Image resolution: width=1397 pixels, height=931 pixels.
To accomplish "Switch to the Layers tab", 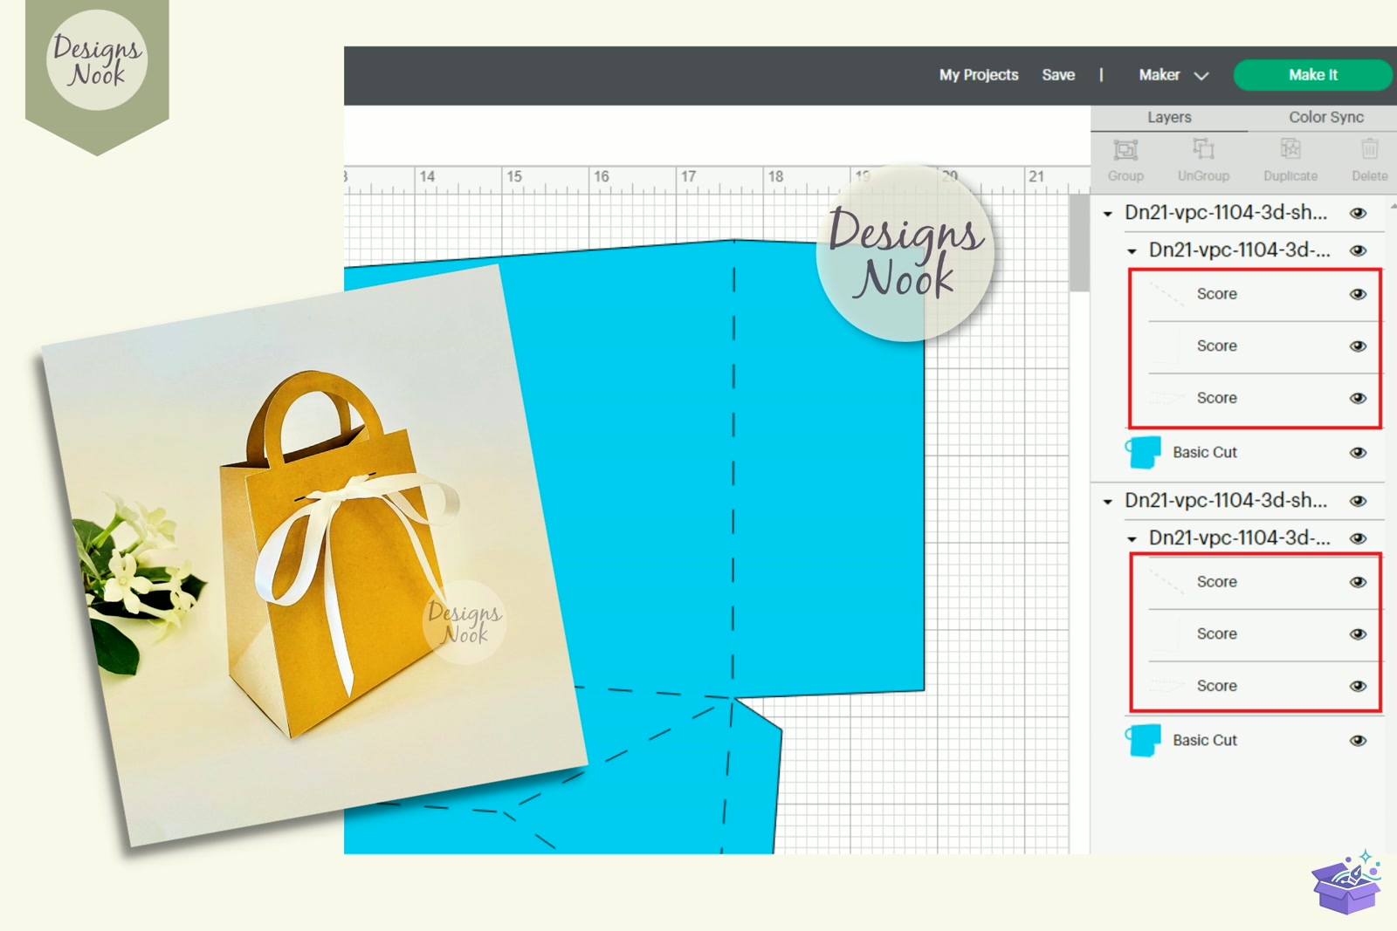I will point(1169,117).
